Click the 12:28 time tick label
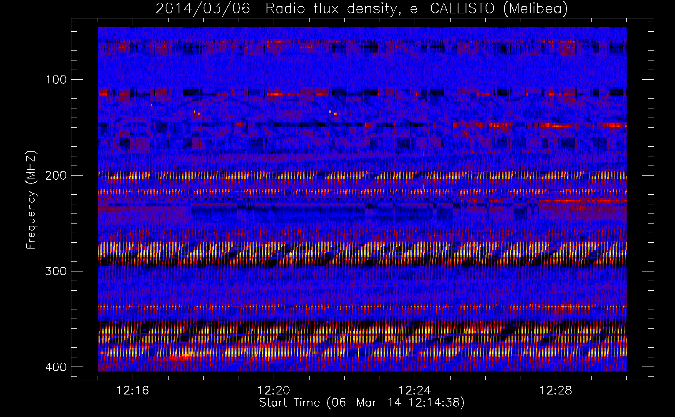Viewport: 675px width, 417px height. point(556,391)
